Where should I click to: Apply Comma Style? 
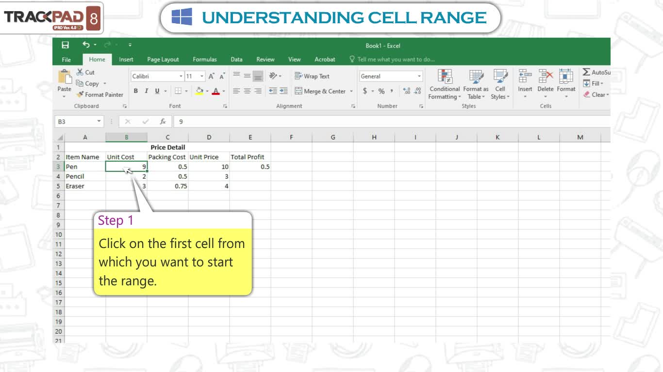coord(392,91)
